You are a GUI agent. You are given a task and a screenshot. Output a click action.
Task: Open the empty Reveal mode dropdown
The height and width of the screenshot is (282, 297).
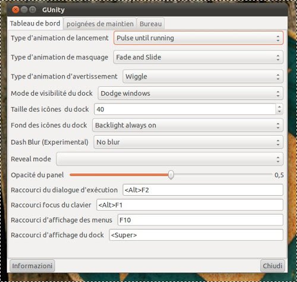(x=170, y=159)
